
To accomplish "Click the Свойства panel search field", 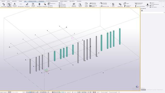I will pyautogui.click(x=153, y=13).
